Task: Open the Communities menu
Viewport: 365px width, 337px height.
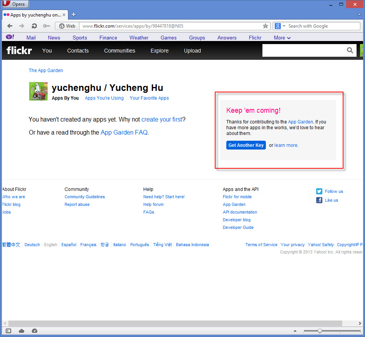Action: pyautogui.click(x=119, y=51)
